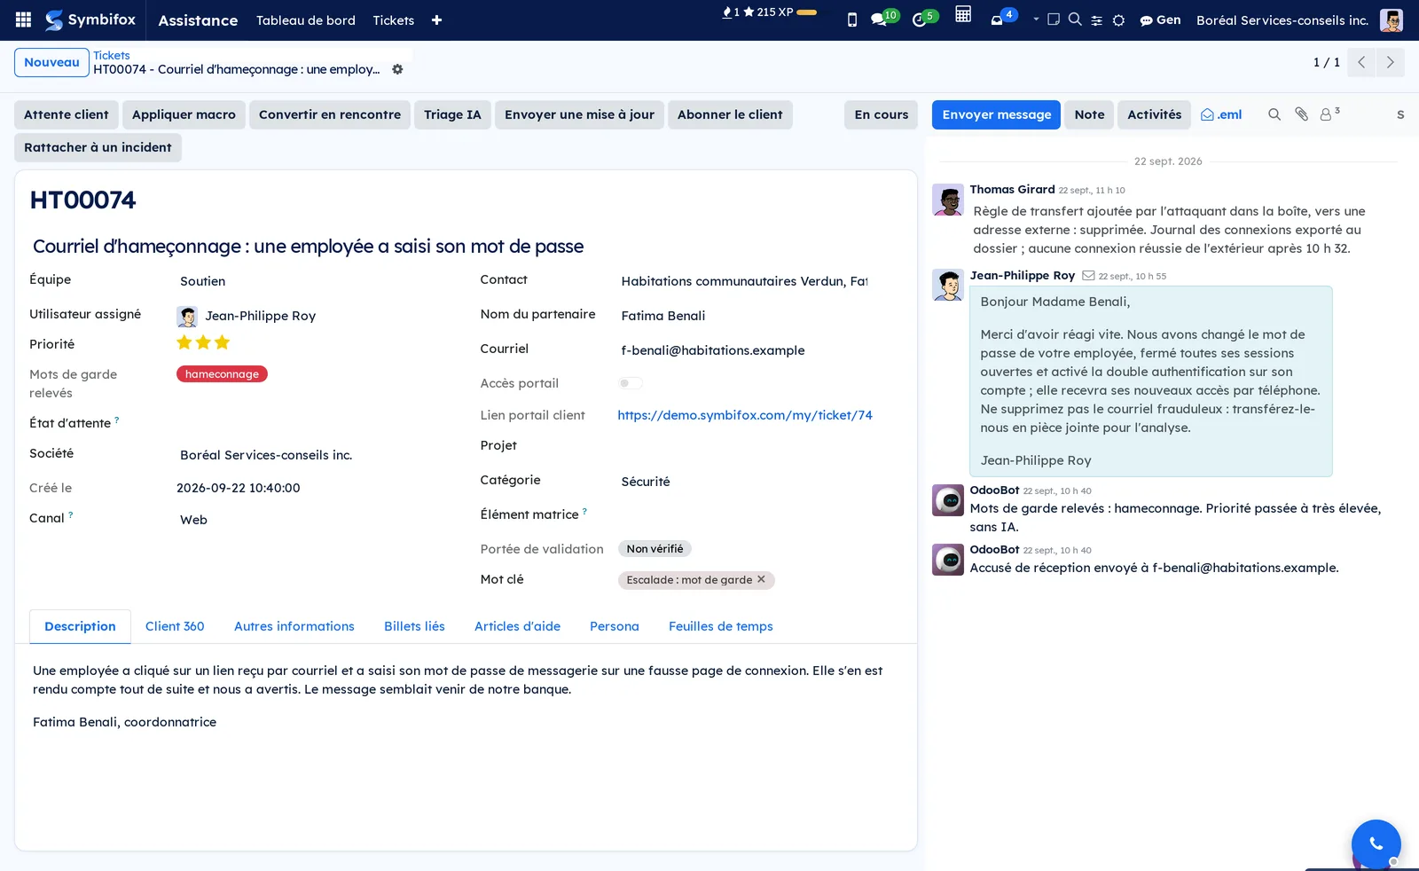Open the client portal ticket link
Image resolution: width=1419 pixels, height=871 pixels.
(x=745, y=415)
